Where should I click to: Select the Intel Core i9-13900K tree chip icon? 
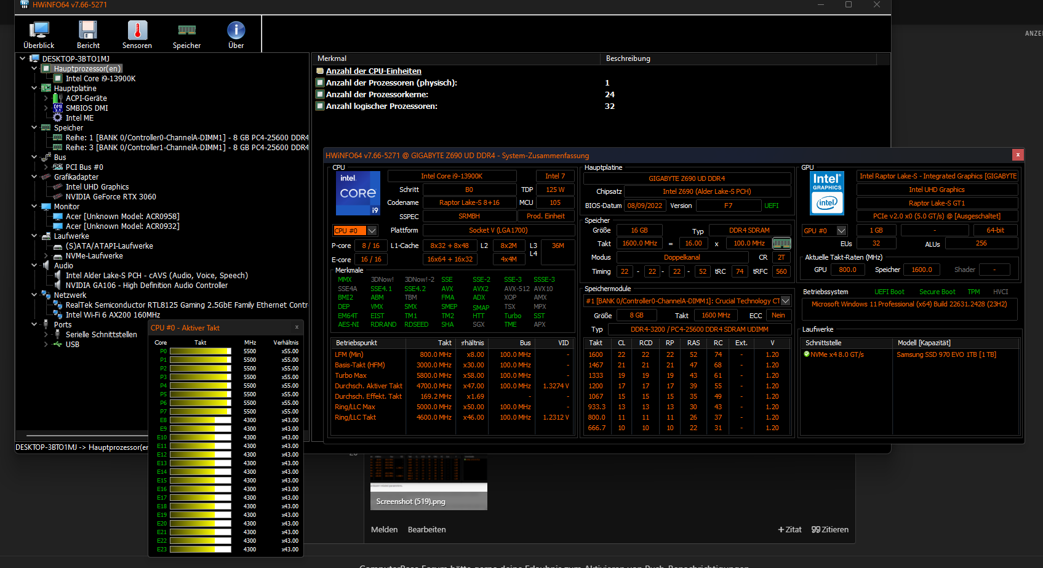(58, 78)
